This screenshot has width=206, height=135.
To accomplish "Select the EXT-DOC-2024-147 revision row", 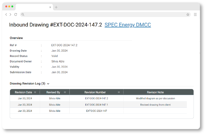I will click(x=97, y=111).
